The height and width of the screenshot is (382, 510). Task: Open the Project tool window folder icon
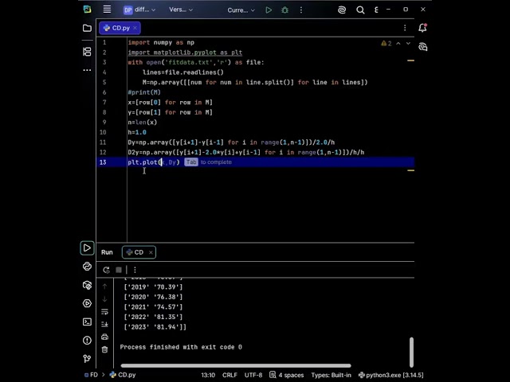click(87, 28)
